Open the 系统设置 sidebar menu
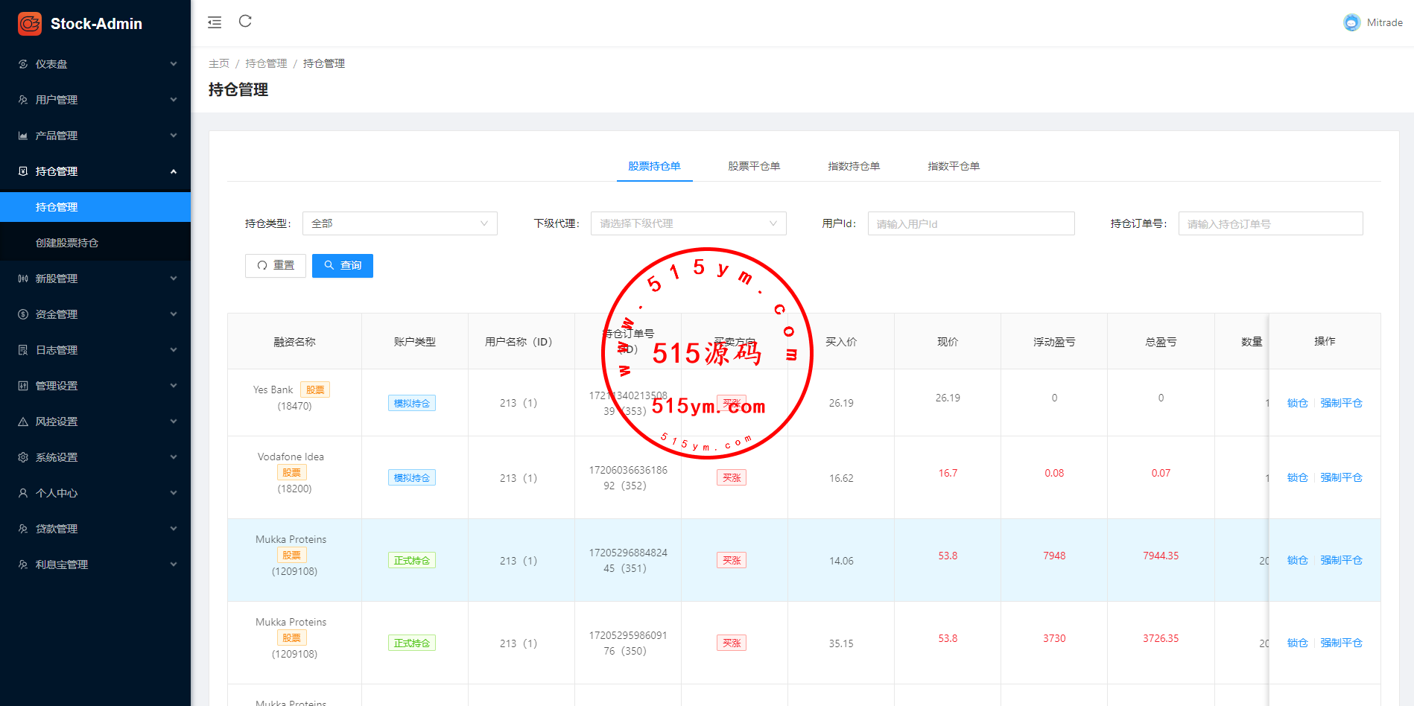Viewport: 1414px width, 706px height. tap(95, 457)
